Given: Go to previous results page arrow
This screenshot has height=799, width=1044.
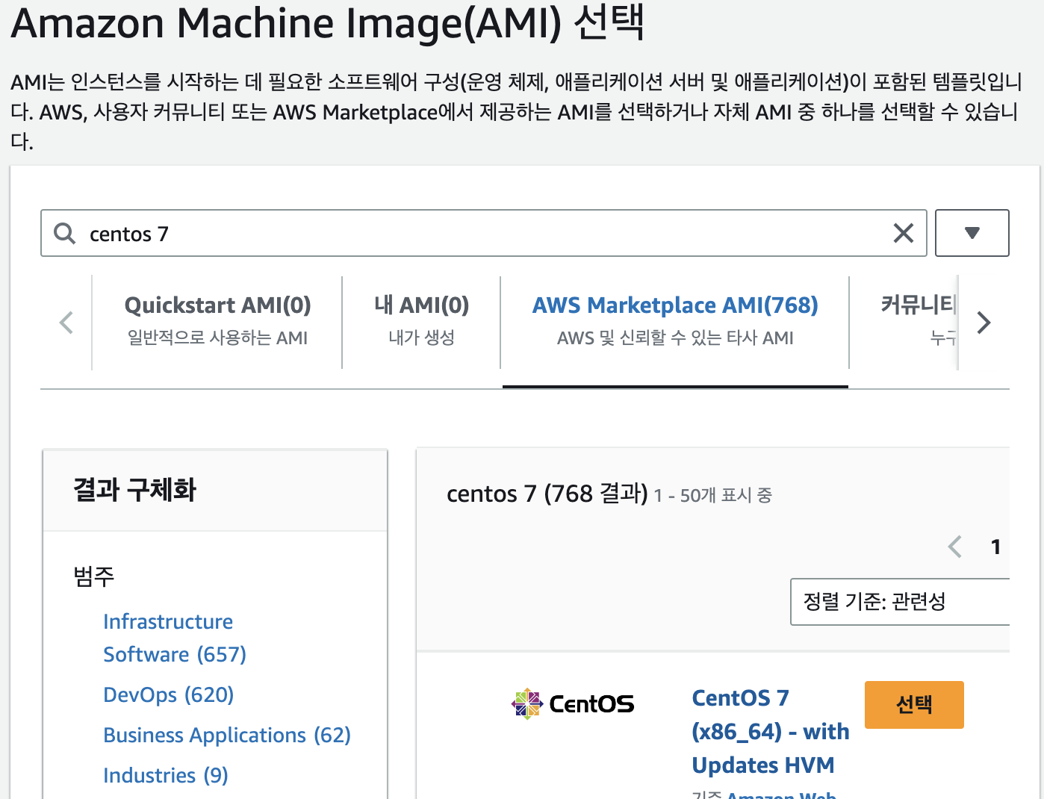Looking at the screenshot, I should [954, 547].
